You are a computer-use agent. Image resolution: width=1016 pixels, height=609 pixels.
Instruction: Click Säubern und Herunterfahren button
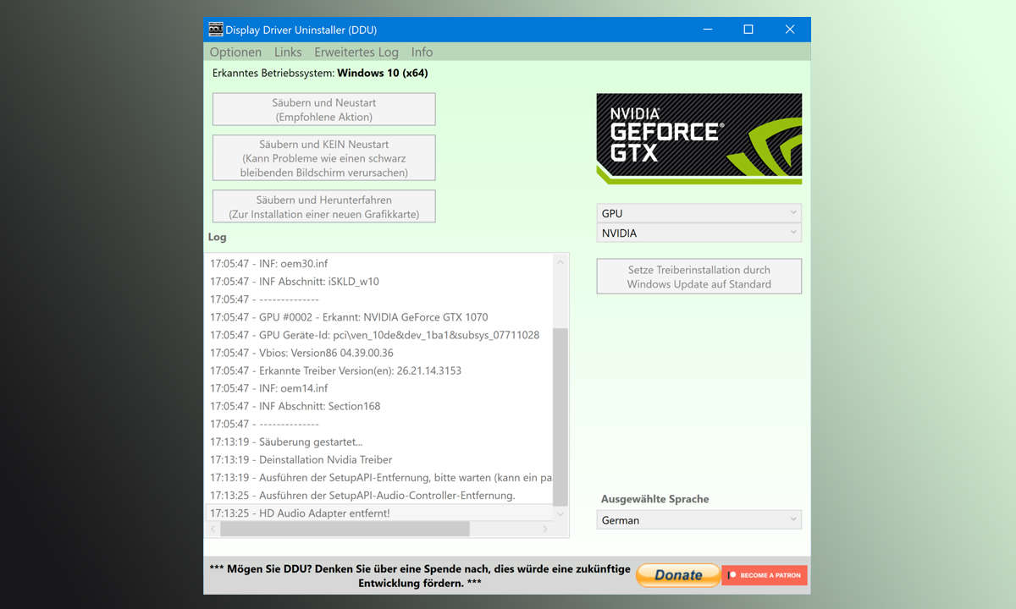pyautogui.click(x=324, y=206)
